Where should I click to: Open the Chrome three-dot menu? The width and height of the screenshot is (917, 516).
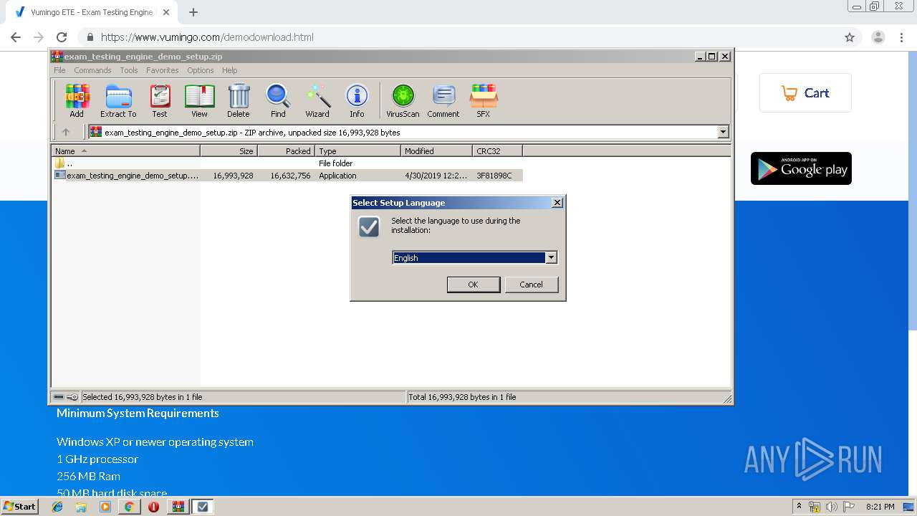click(901, 37)
